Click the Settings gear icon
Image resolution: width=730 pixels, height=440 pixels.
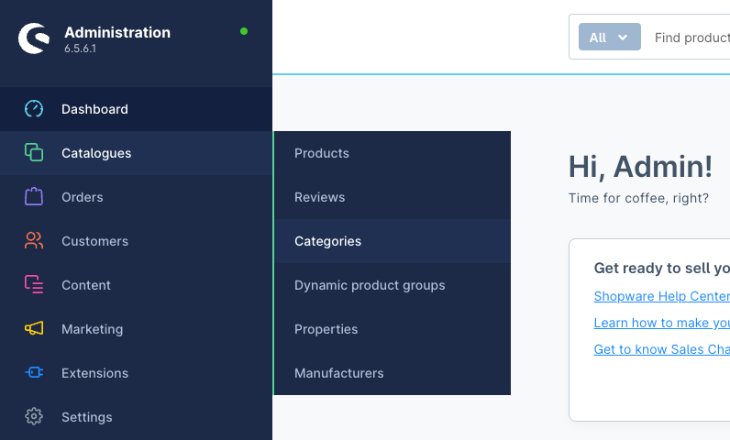[34, 417]
